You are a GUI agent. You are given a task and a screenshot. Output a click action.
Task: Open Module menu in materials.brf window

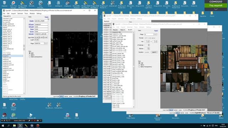(x=32, y=14)
